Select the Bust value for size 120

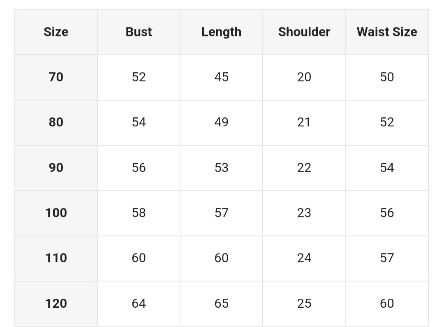[139, 304]
